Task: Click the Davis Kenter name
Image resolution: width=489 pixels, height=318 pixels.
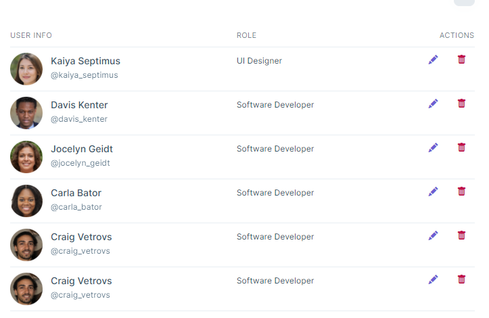Action: pyautogui.click(x=79, y=105)
